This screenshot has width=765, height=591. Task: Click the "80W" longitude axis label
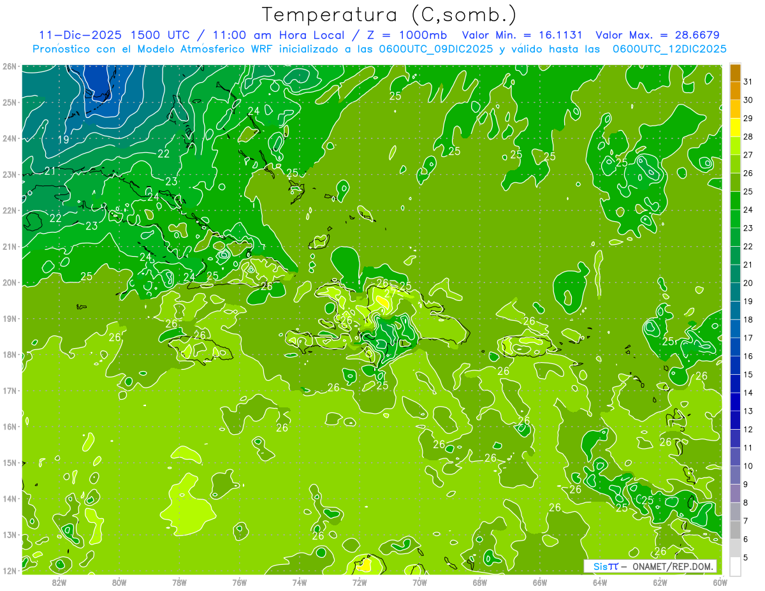pyautogui.click(x=119, y=581)
